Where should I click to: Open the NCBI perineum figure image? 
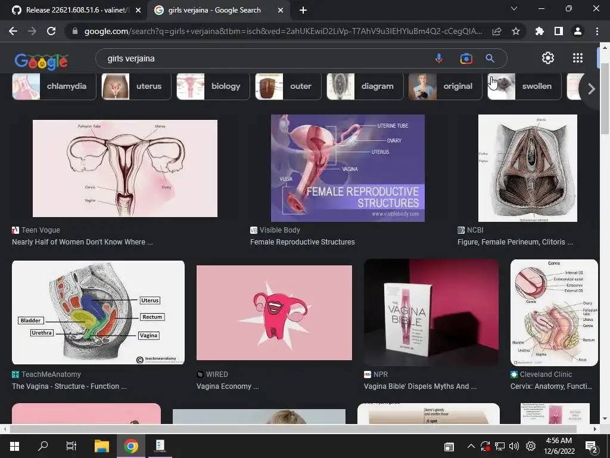tap(528, 168)
